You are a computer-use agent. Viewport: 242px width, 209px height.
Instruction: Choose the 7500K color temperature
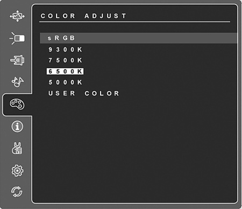(65, 60)
